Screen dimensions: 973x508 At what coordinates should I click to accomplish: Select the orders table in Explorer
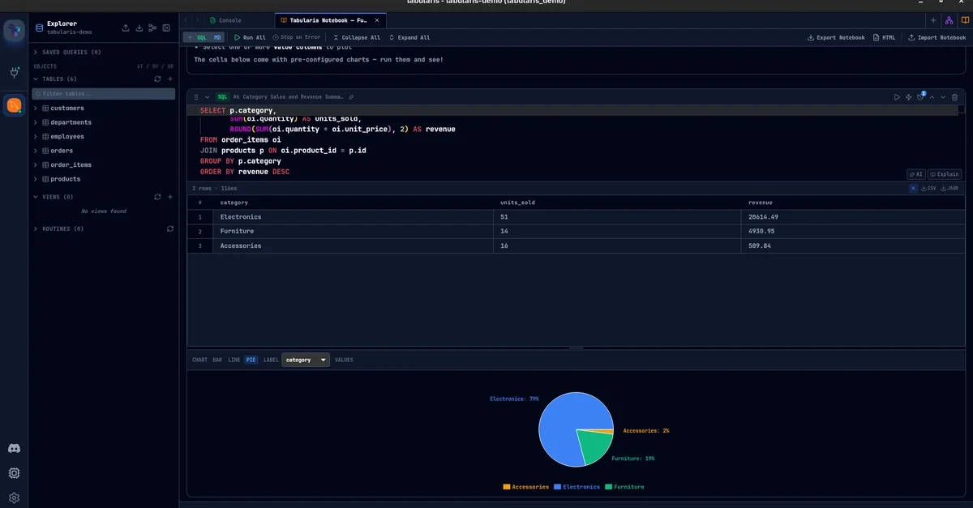[x=62, y=151]
